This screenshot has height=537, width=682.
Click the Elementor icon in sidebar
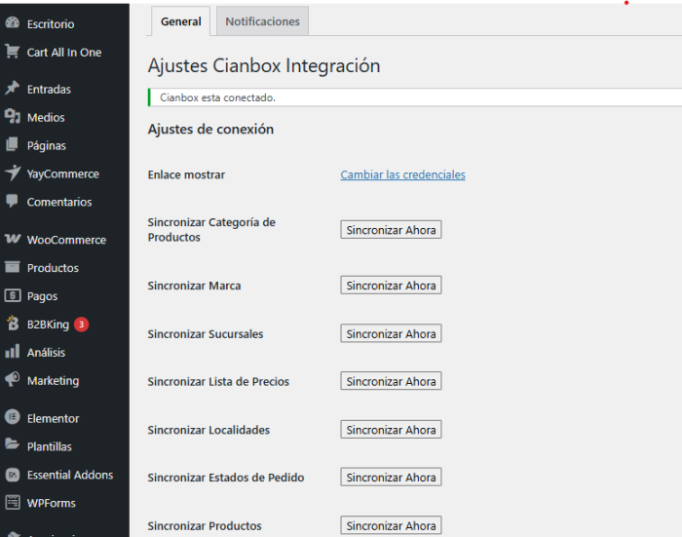pos(12,417)
